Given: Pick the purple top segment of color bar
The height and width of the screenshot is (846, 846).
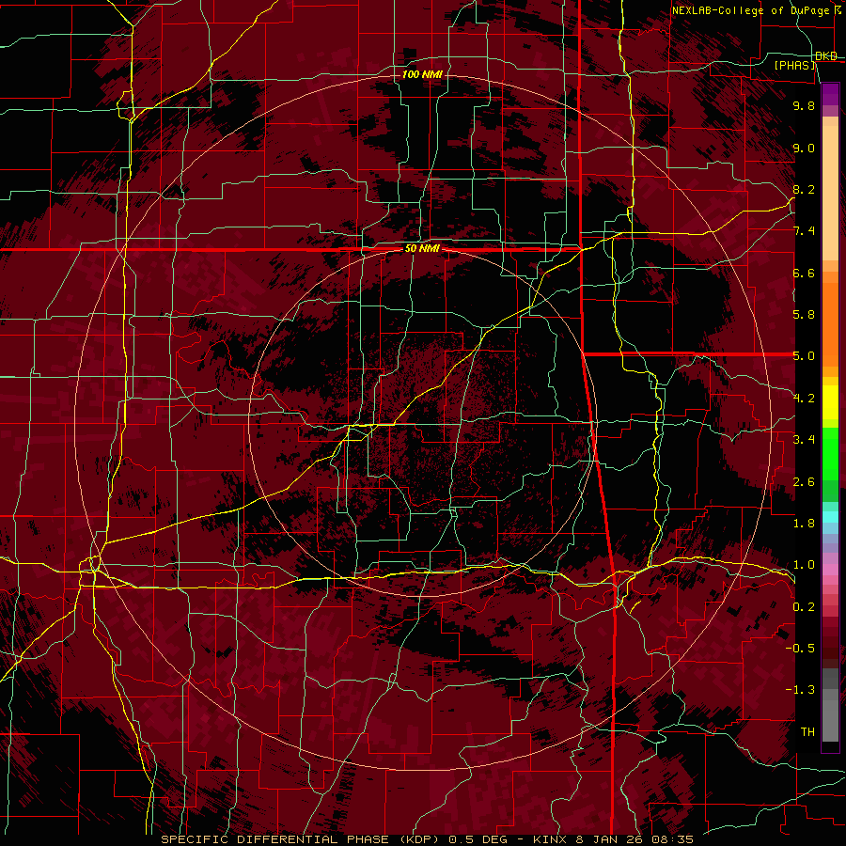Looking at the screenshot, I should (830, 94).
